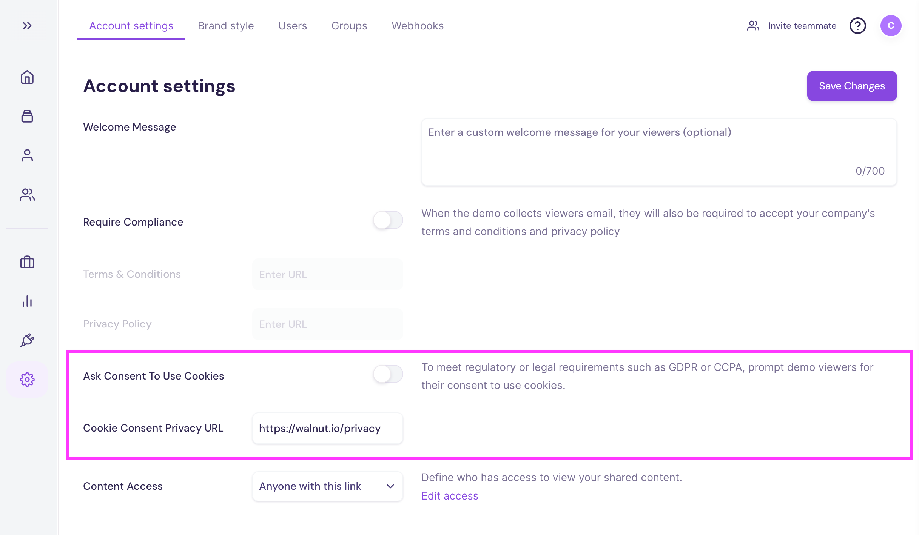Open the two-people team icon in sidebar
919x535 pixels.
click(27, 195)
